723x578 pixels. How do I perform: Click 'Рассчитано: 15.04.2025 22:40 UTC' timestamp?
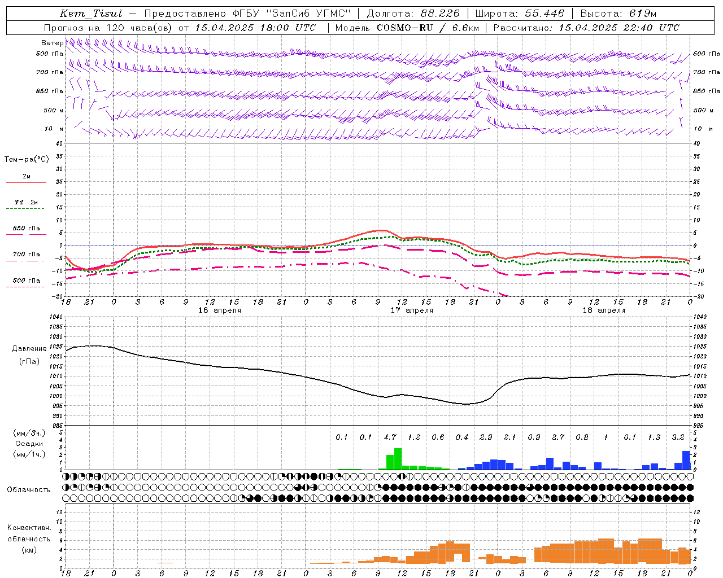point(586,28)
